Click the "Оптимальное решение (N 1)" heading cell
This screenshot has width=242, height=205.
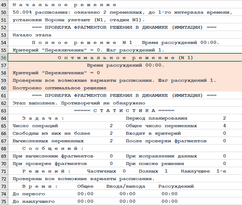click(x=125, y=58)
